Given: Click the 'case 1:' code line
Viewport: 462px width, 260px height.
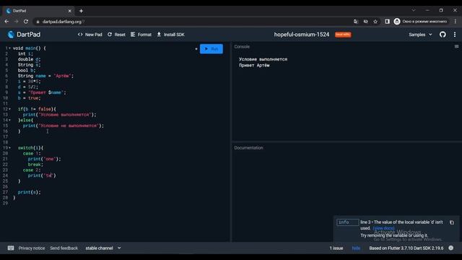Looking at the screenshot, I should pyautogui.click(x=32, y=154).
